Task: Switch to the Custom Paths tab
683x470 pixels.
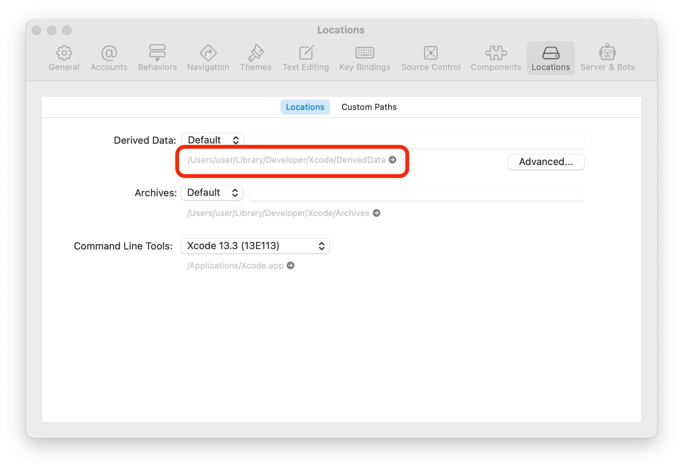Action: coord(369,107)
